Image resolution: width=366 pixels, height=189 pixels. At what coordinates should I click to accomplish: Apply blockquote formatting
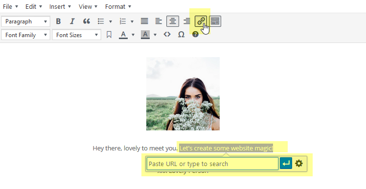pos(87,21)
